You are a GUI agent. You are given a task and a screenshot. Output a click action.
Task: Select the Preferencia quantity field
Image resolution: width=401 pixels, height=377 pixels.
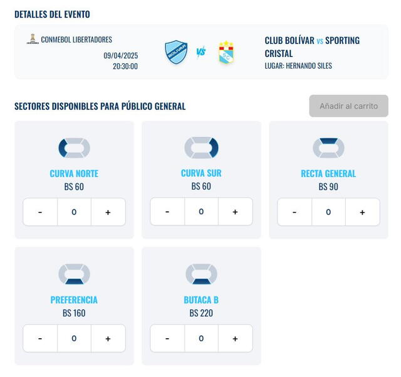74,339
